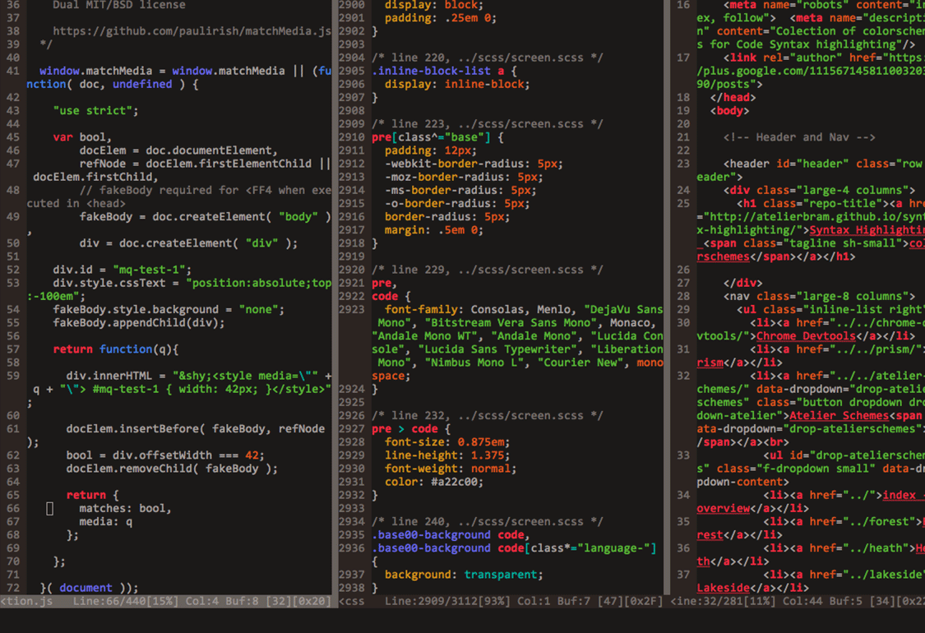Click "var bool," declaration line
Image resolution: width=925 pixels, height=633 pixels.
[82, 137]
